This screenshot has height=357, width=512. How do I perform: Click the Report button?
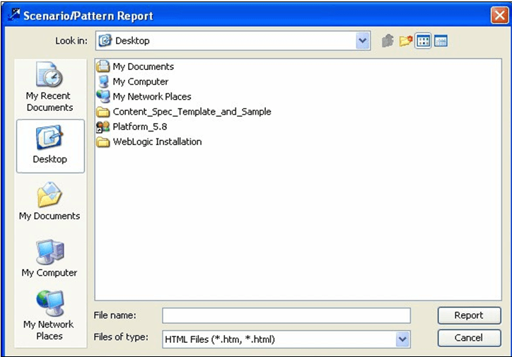pyautogui.click(x=470, y=315)
